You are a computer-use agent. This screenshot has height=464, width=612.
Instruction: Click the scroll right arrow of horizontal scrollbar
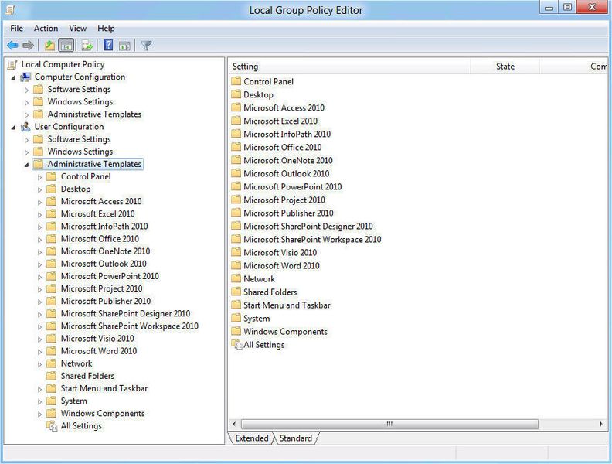pyautogui.click(x=600, y=424)
